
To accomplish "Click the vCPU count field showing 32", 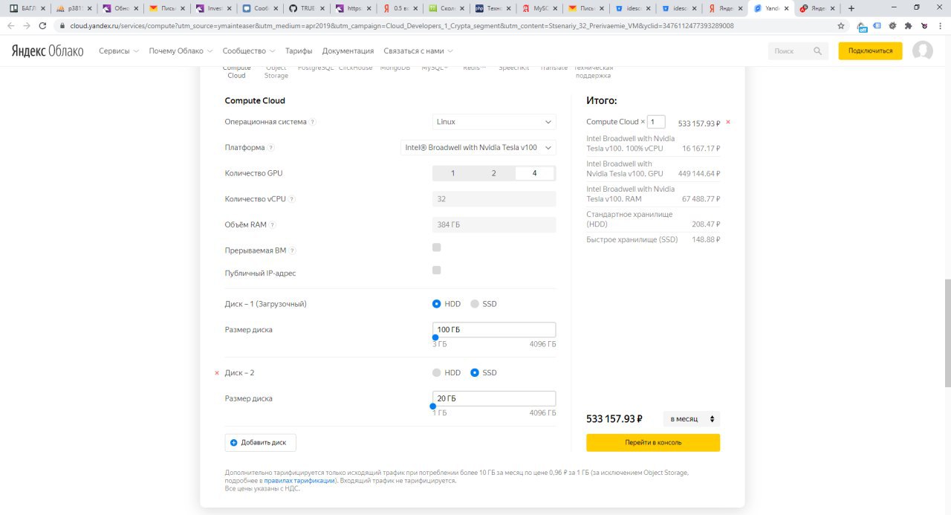I will tap(494, 199).
